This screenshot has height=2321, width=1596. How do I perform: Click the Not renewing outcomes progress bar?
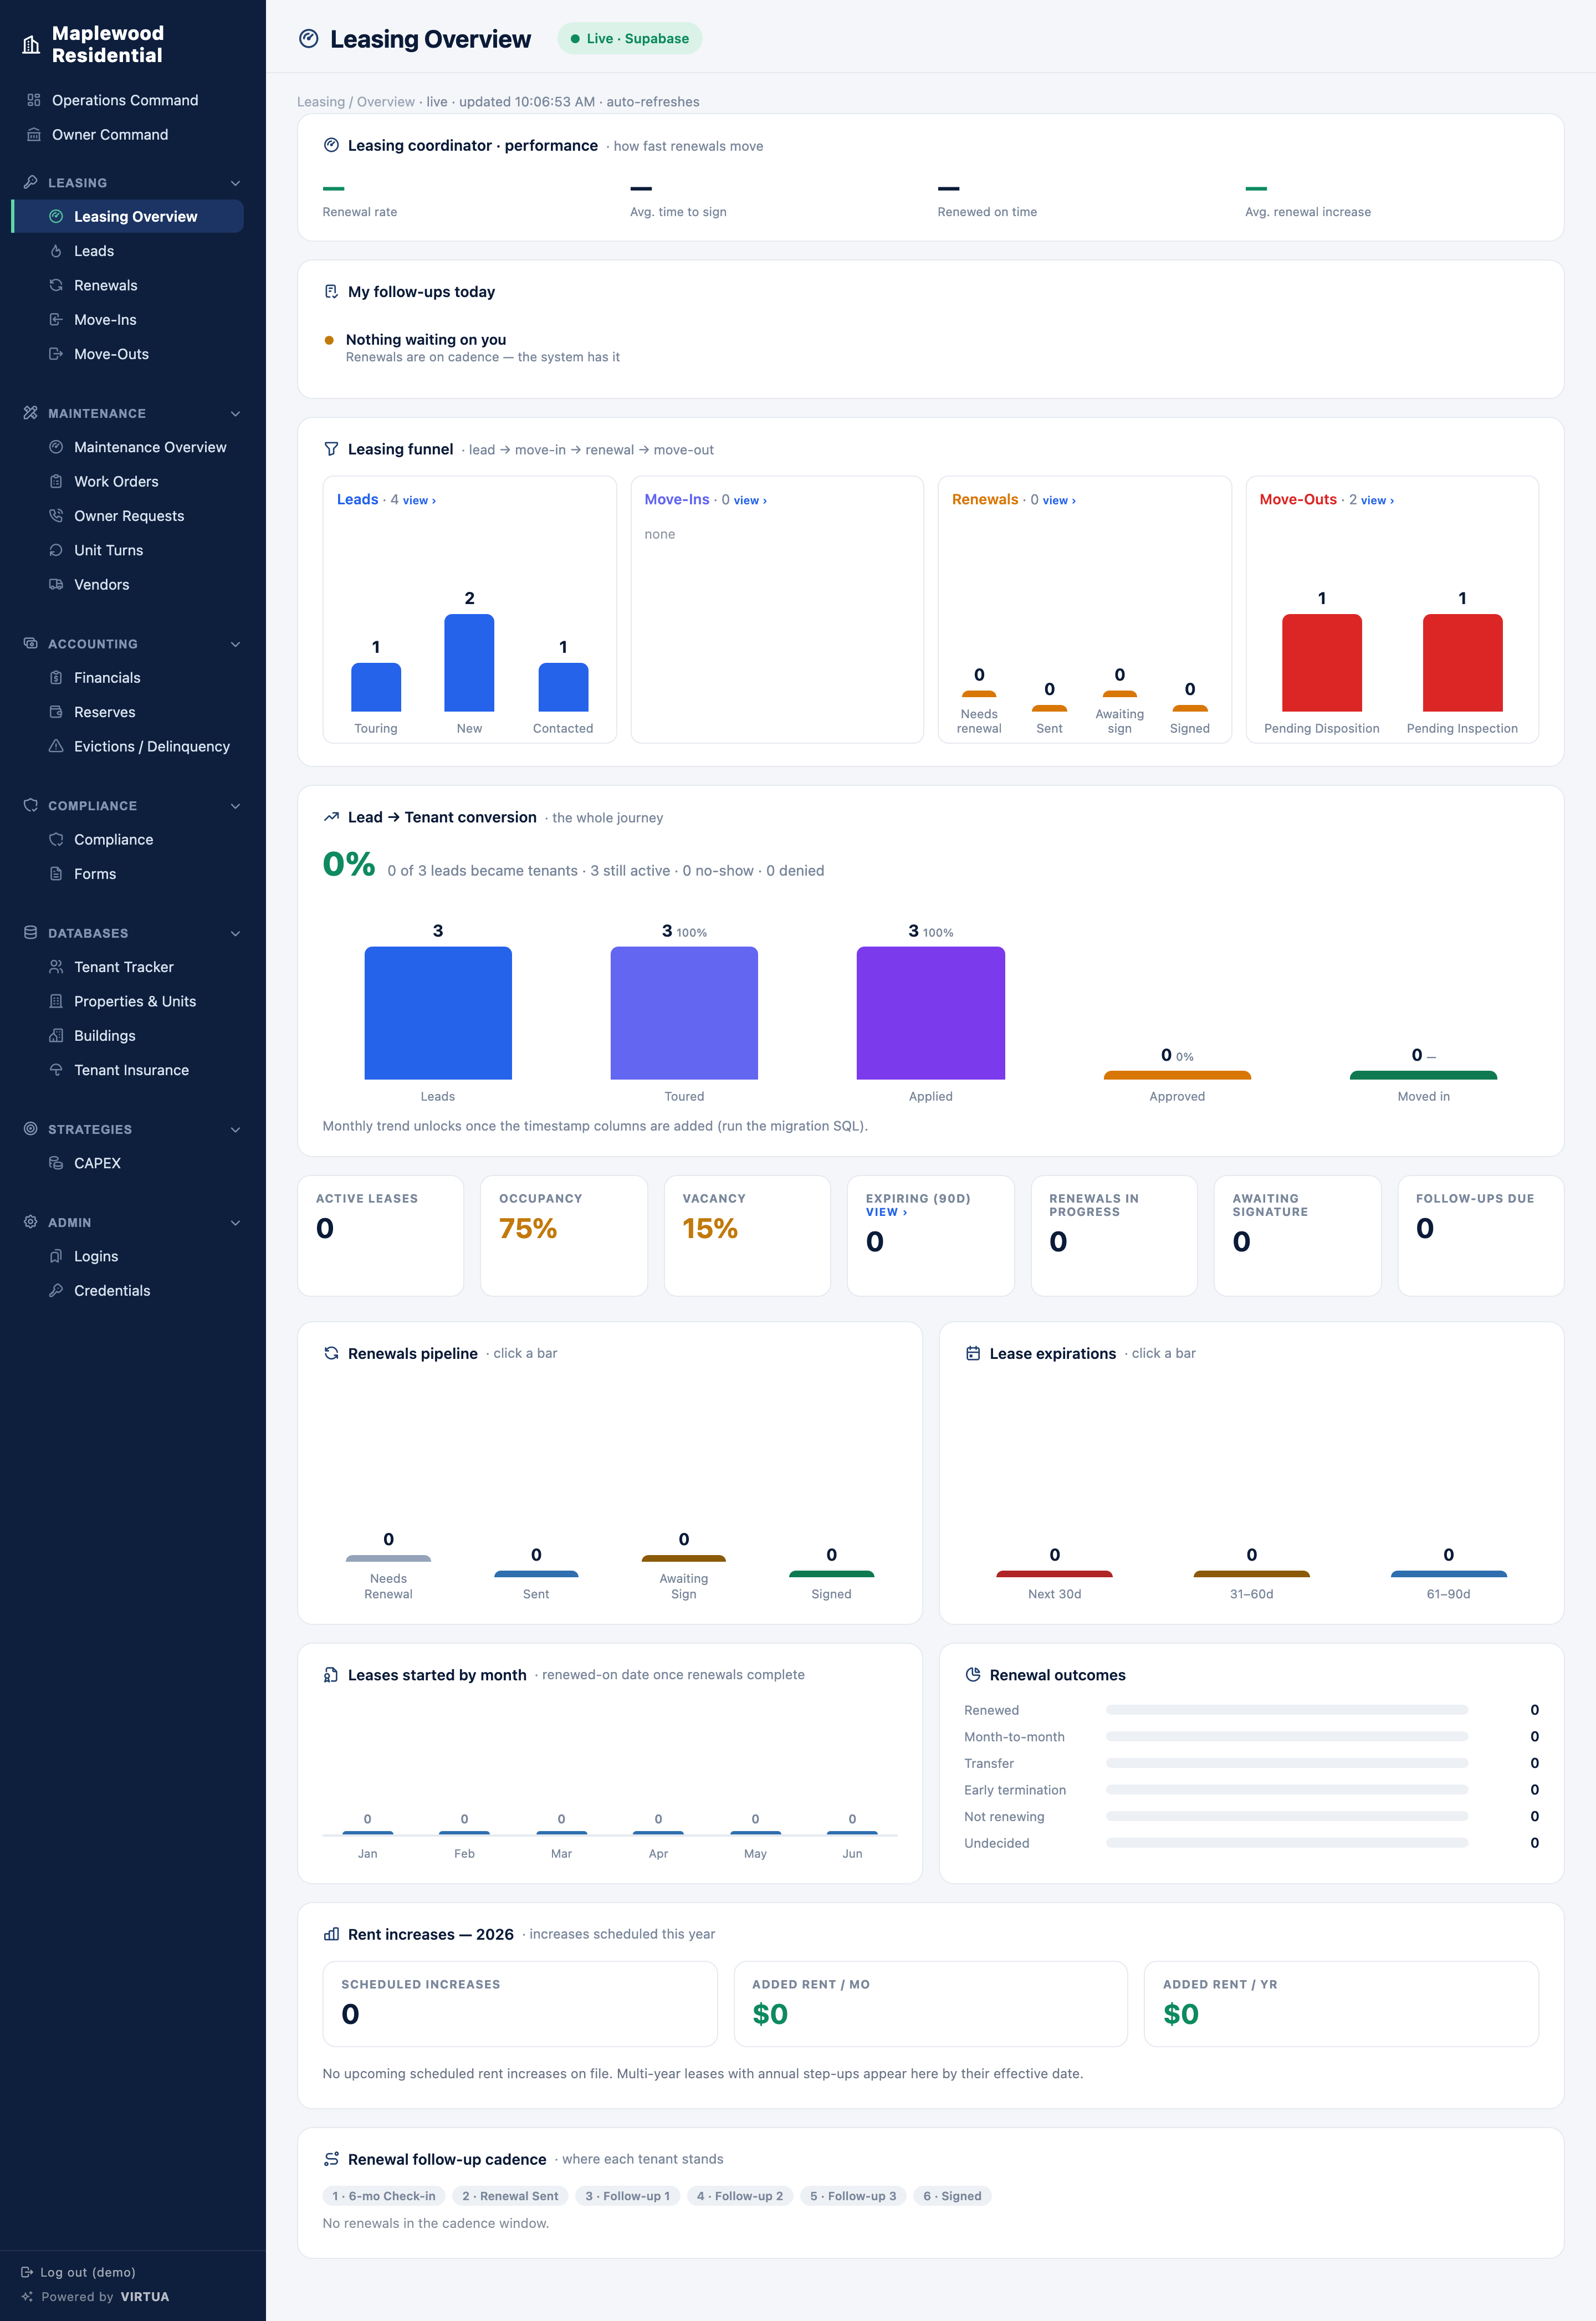click(x=1287, y=1816)
